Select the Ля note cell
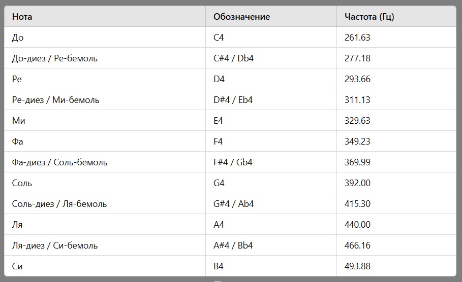 click(105, 224)
